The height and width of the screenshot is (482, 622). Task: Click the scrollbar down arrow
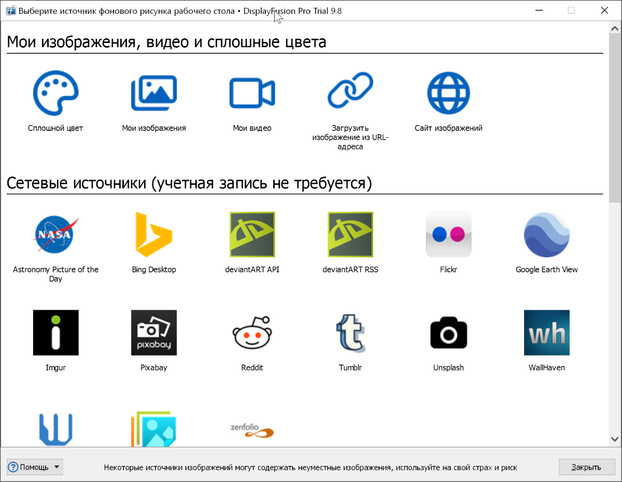[x=615, y=439]
